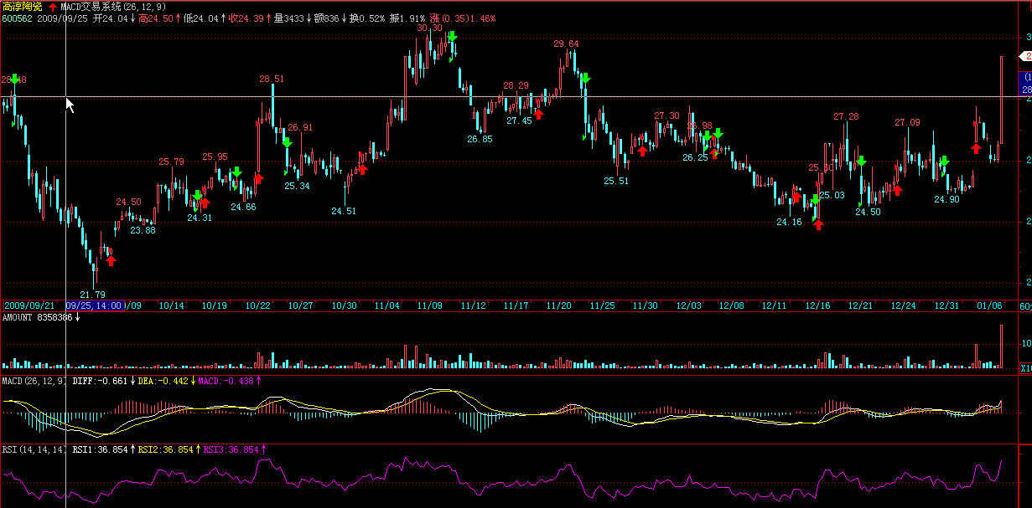Click the 27.28 price label
This screenshot has height=508, width=1032.
(847, 116)
